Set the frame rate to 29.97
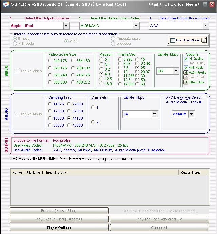Viewport: 217px width, 234px height. (137, 72)
